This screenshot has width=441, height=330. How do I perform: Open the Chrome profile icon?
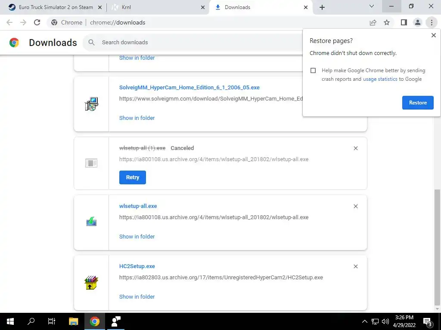[418, 22]
